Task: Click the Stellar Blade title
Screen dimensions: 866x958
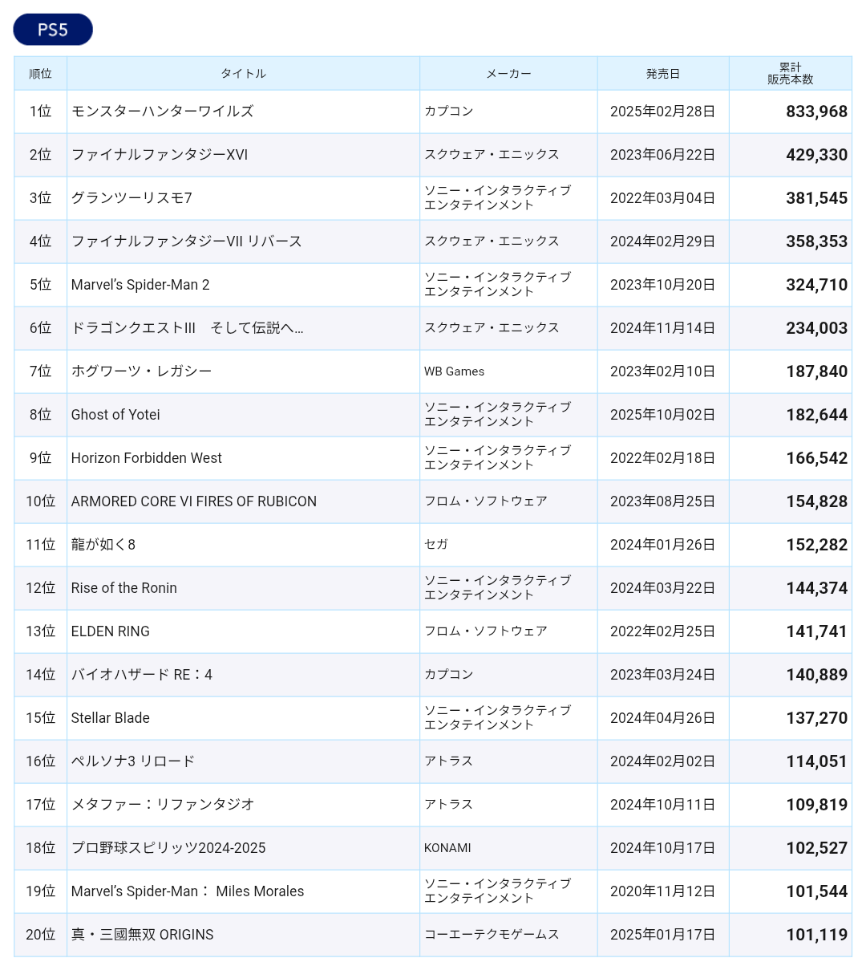Action: [110, 718]
